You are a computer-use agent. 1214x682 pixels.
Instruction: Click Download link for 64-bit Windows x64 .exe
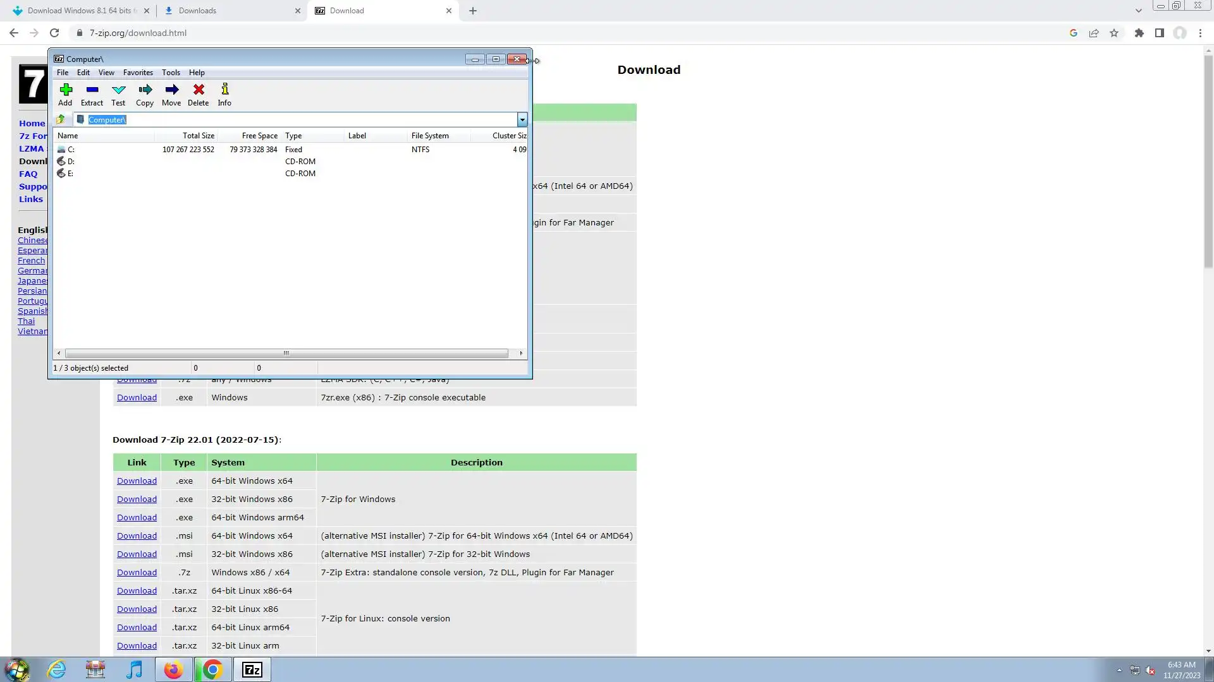pyautogui.click(x=137, y=481)
